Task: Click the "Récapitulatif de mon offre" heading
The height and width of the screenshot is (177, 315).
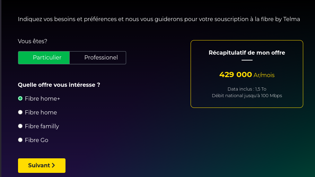Action: [x=247, y=53]
